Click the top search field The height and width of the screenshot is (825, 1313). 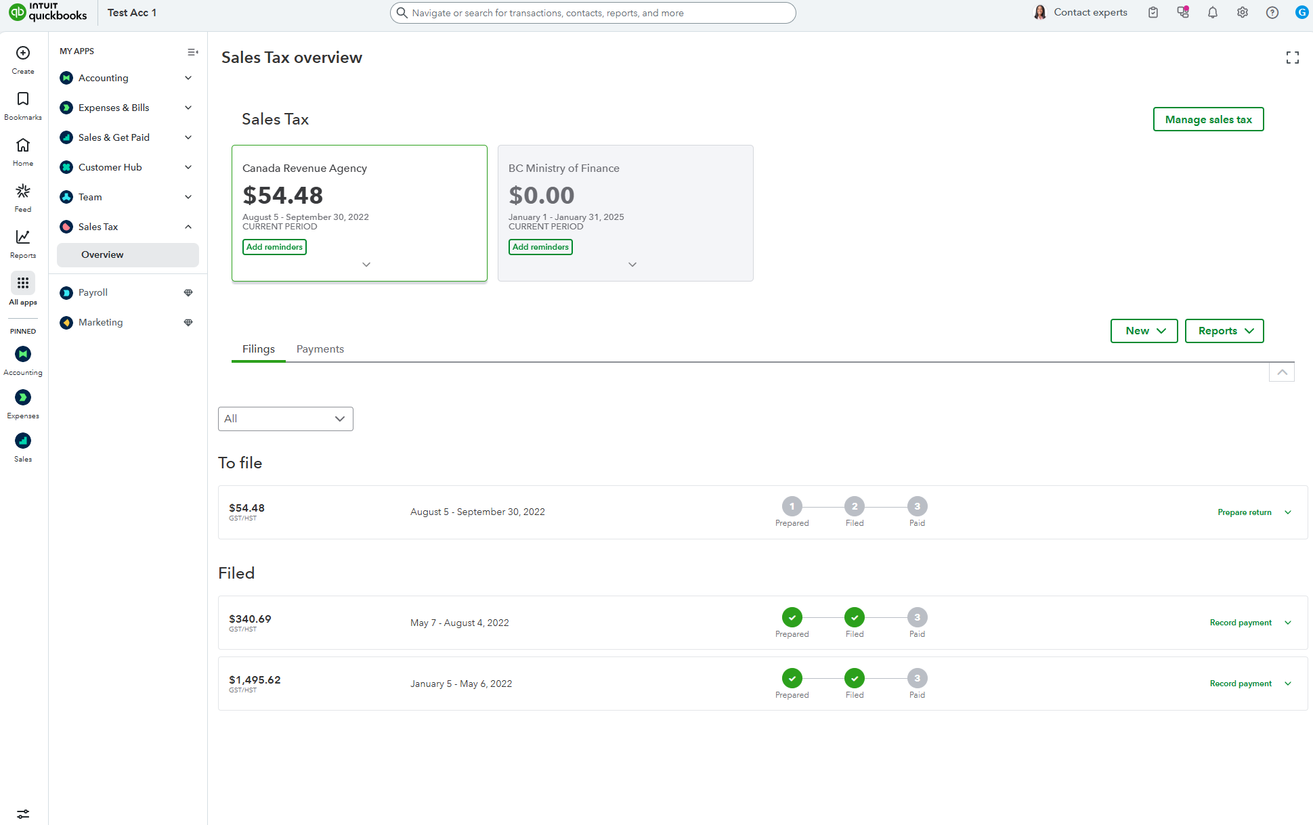(x=593, y=13)
